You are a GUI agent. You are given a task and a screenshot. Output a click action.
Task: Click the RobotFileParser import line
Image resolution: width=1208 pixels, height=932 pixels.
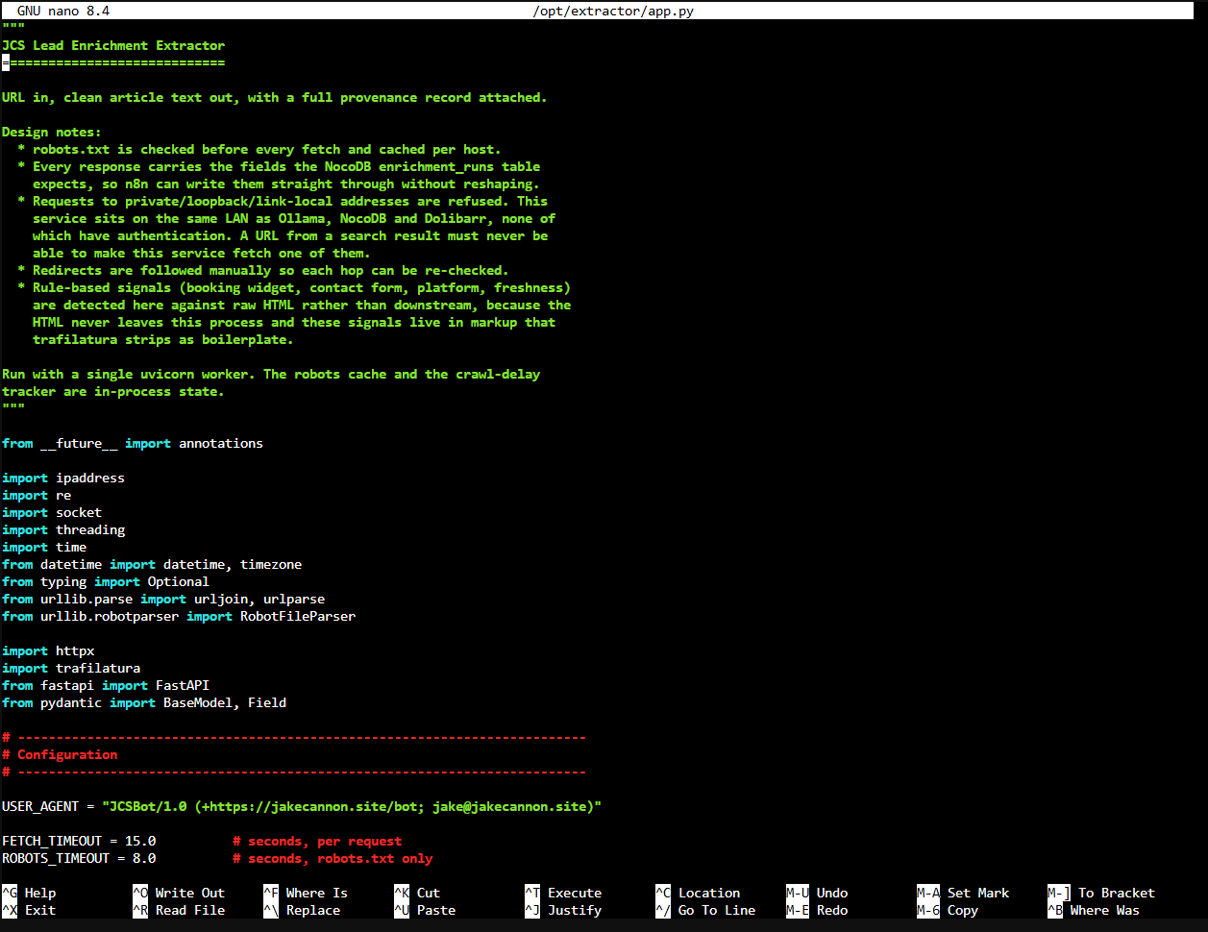point(179,616)
